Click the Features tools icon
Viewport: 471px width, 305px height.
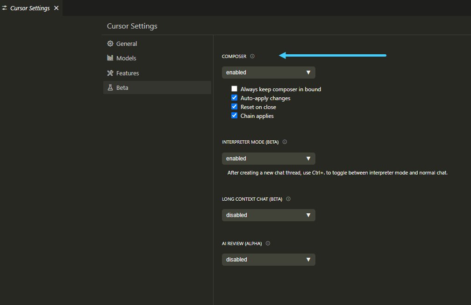pyautogui.click(x=110, y=73)
